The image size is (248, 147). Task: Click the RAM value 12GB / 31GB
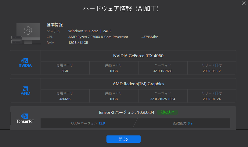click(78, 43)
